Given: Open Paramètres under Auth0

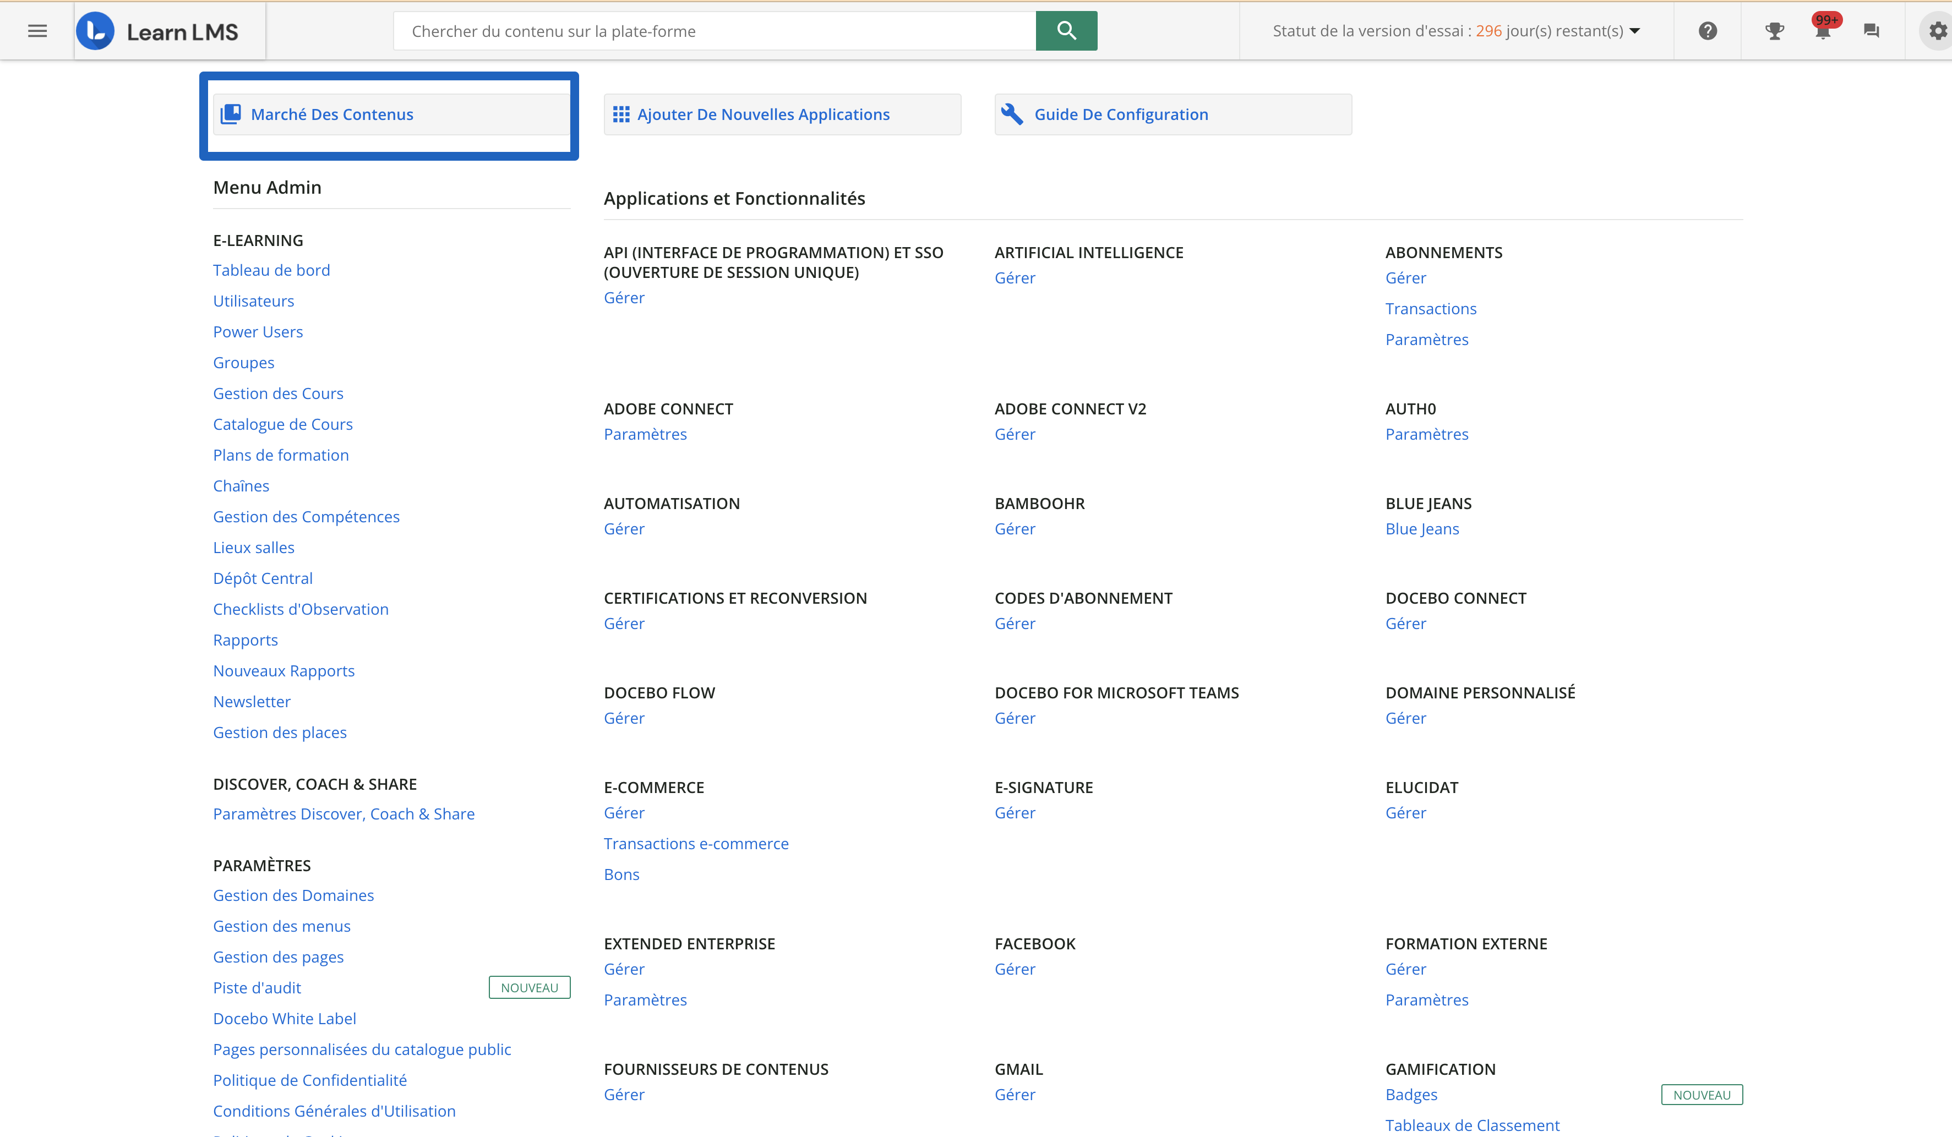Looking at the screenshot, I should [x=1427, y=435].
